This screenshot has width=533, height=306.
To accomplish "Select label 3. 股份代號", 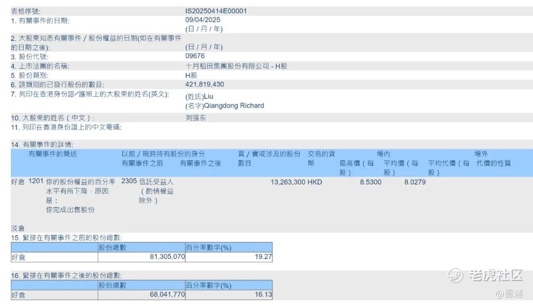I will [29, 57].
